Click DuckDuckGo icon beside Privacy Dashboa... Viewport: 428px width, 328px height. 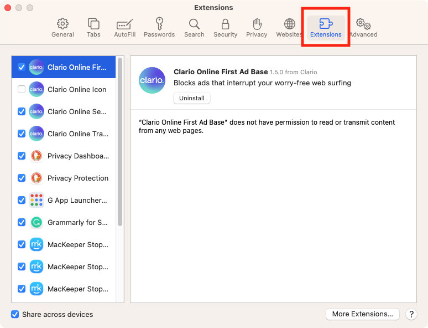[x=36, y=156]
